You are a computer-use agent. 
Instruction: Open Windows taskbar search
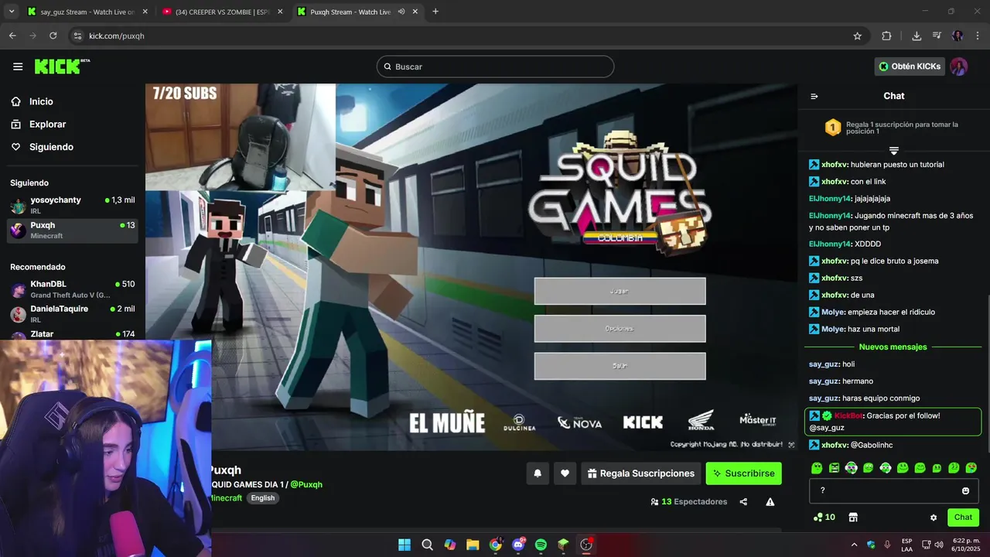[427, 545]
